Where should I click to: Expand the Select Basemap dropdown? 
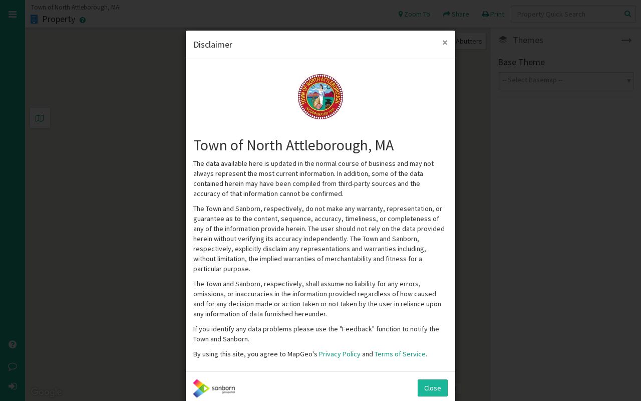pos(566,80)
